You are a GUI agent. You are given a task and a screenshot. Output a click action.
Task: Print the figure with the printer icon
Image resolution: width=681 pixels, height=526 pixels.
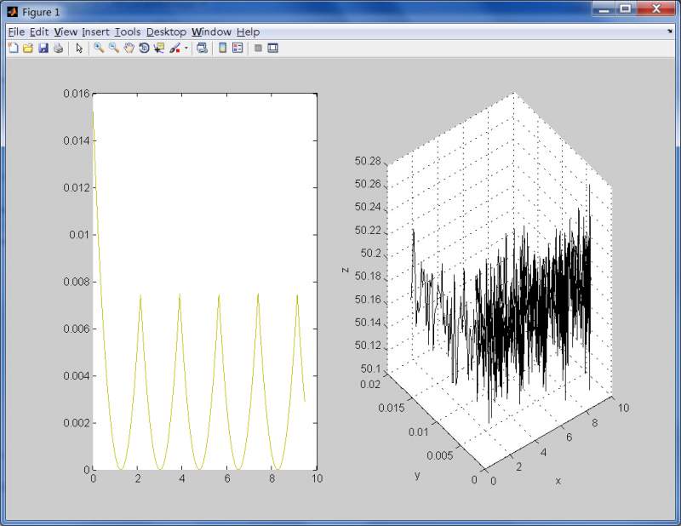58,49
